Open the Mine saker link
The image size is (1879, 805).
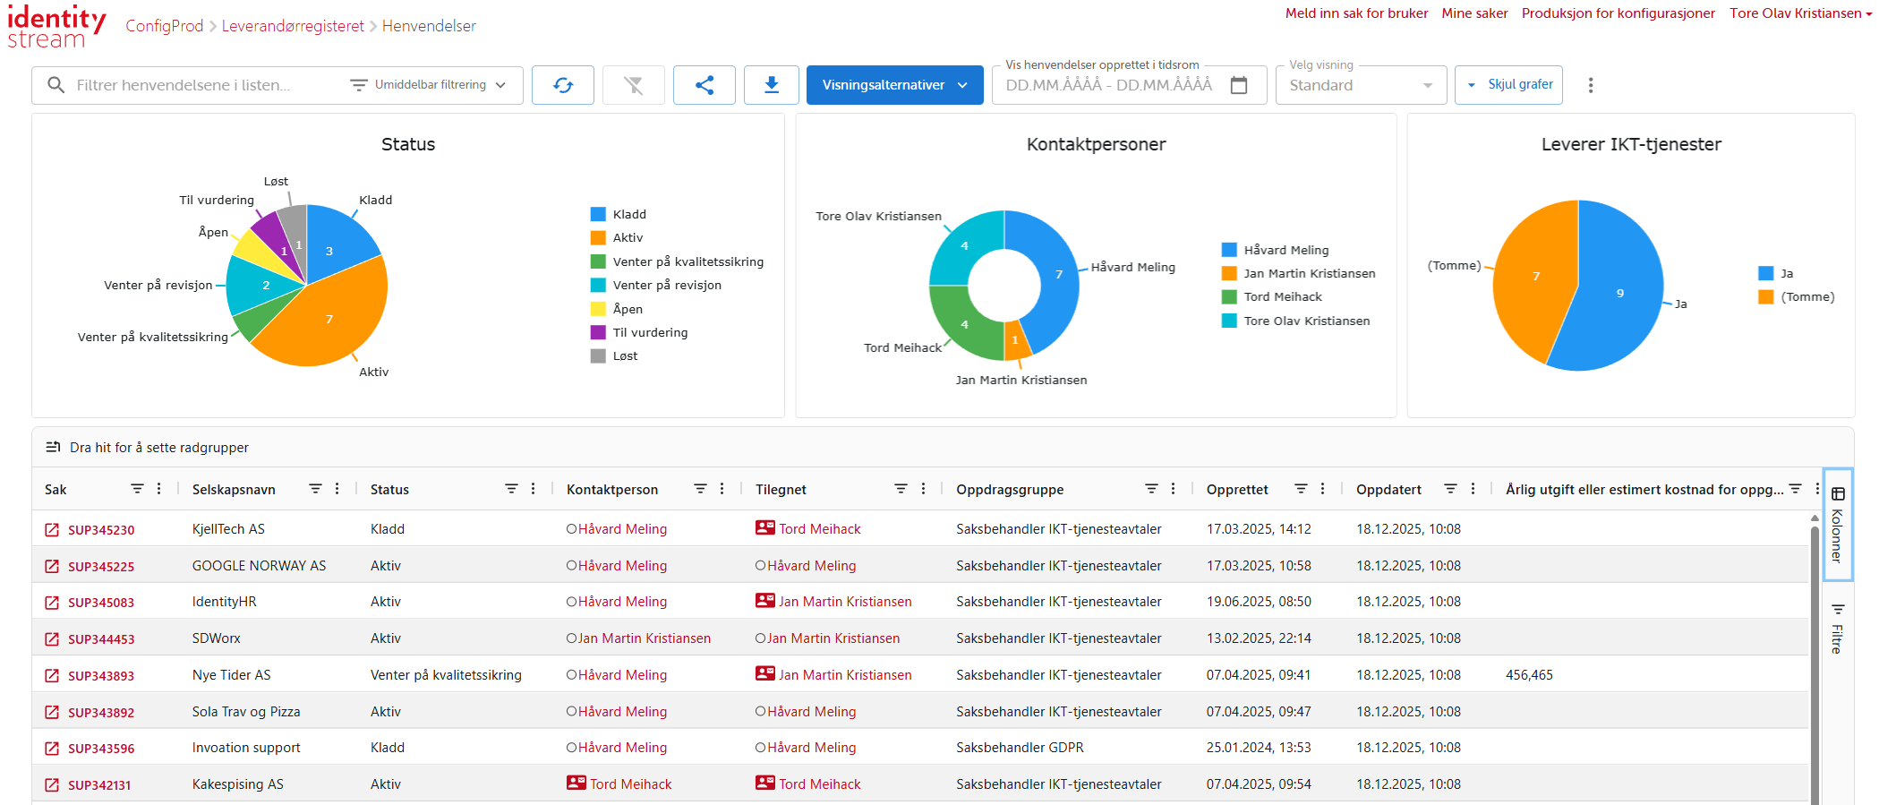pos(1473,13)
